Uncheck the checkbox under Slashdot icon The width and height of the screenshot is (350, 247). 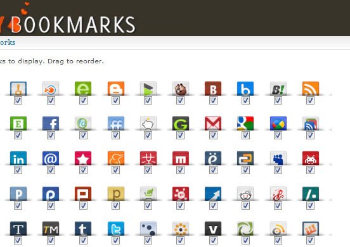click(x=310, y=205)
